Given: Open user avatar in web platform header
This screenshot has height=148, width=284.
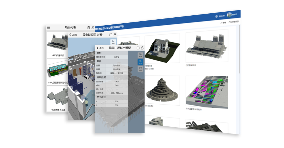Looking at the screenshot, I should (229, 15).
